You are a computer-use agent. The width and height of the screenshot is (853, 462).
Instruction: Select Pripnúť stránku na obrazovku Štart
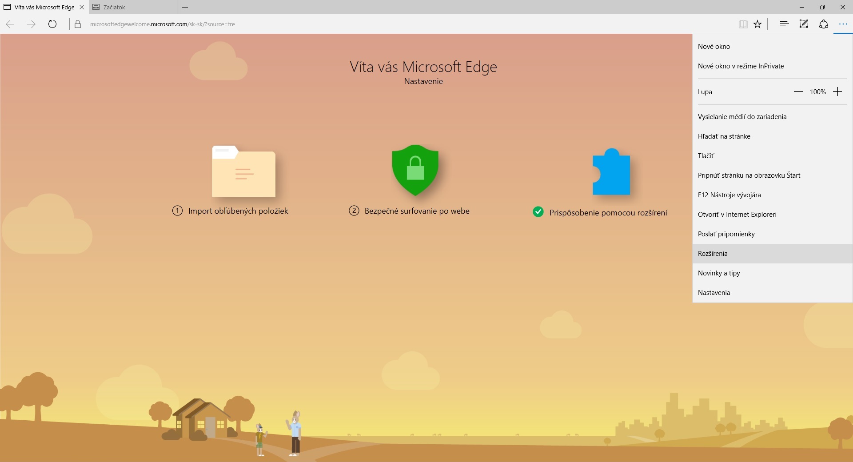point(773,175)
